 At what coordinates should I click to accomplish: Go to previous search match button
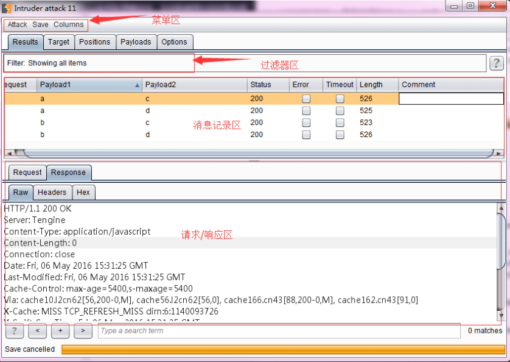pyautogui.click(x=37, y=331)
